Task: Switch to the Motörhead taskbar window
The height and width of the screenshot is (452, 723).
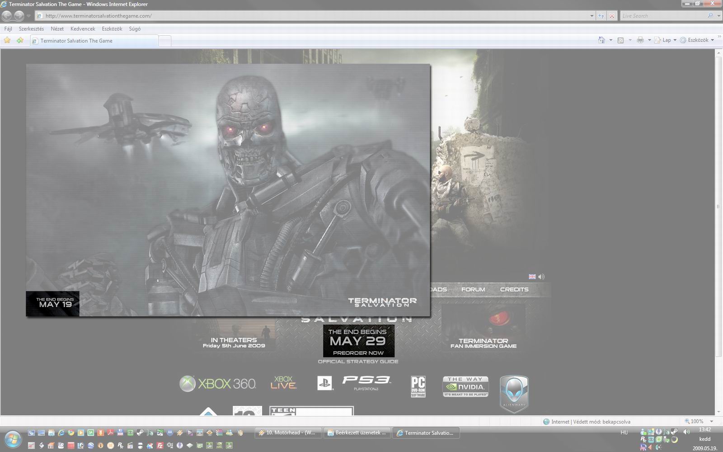Action: [x=289, y=433]
